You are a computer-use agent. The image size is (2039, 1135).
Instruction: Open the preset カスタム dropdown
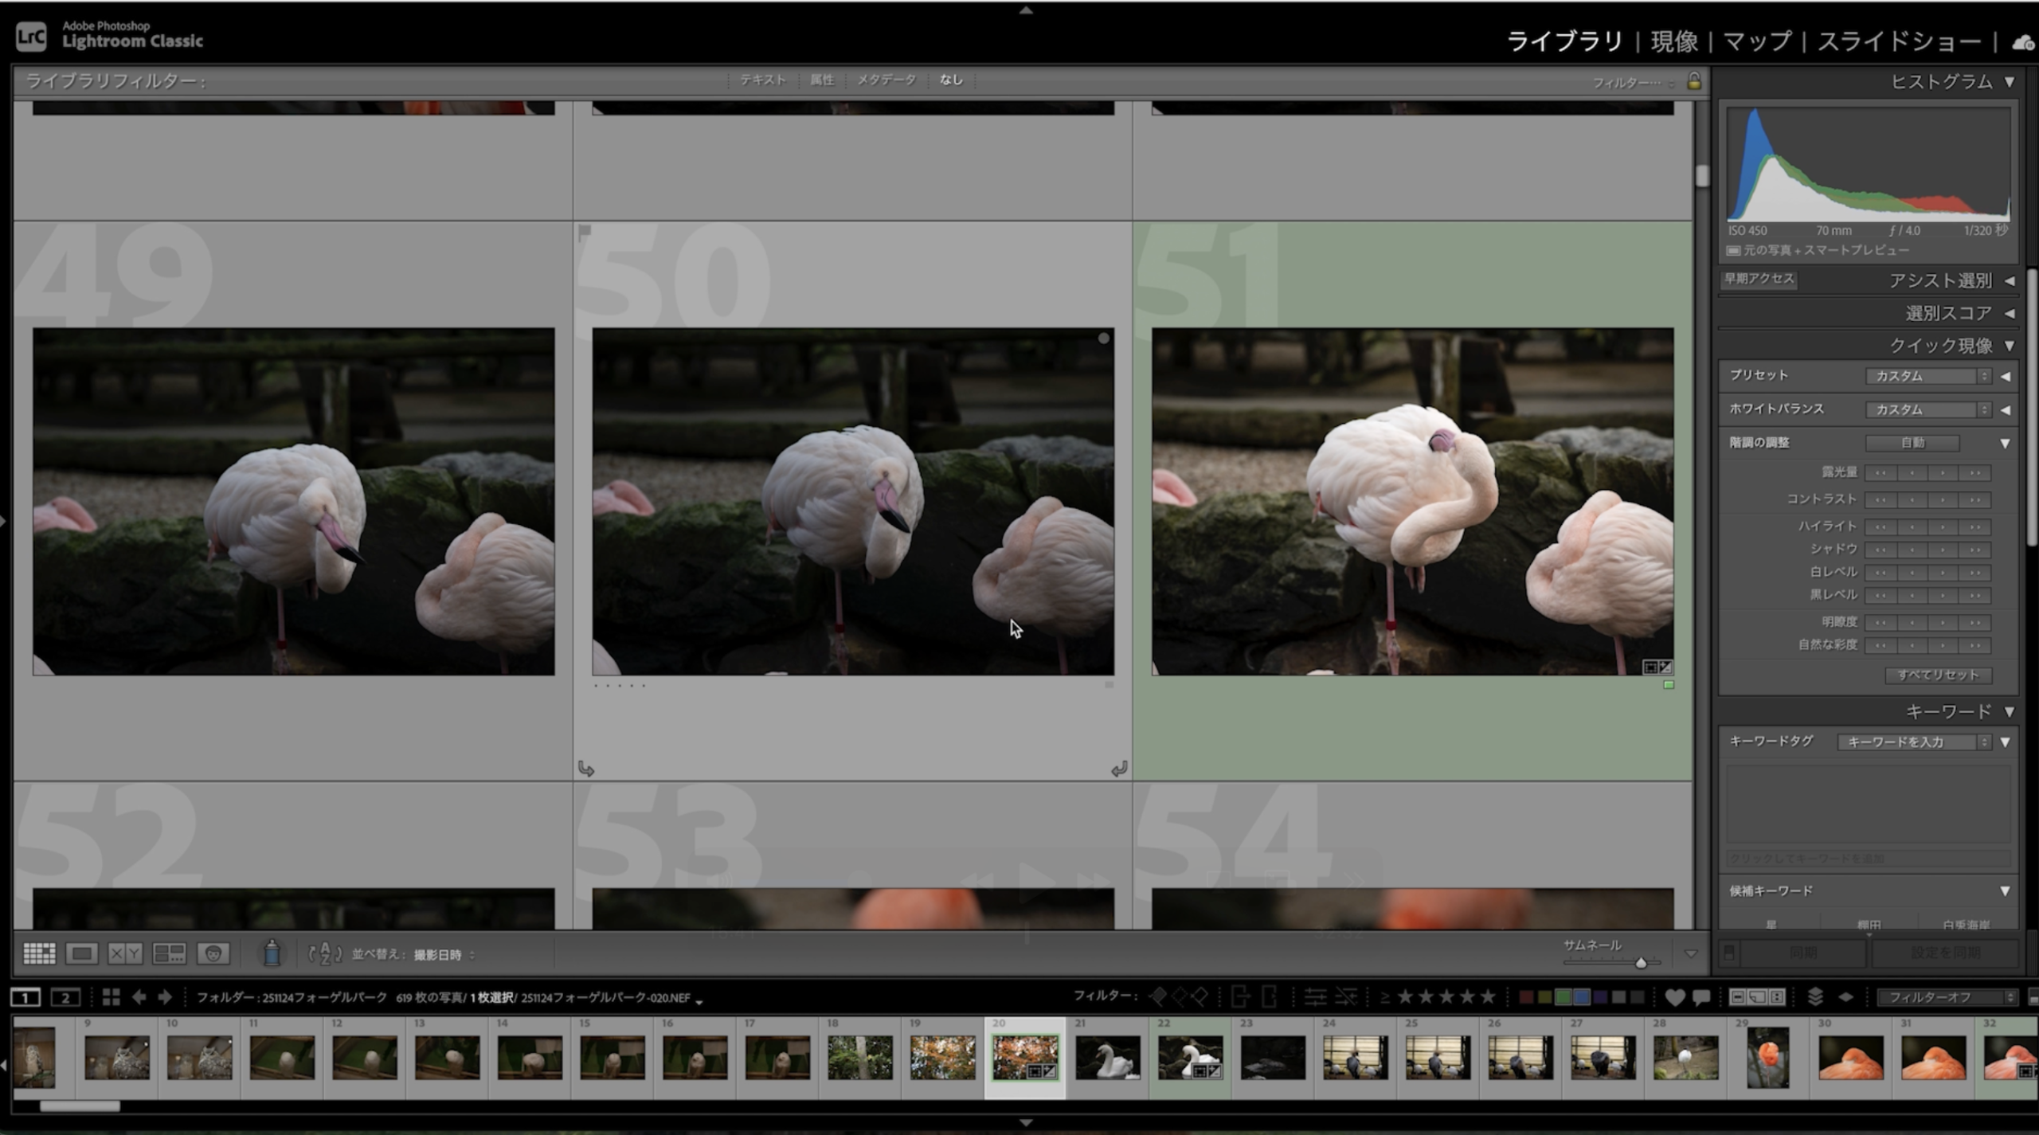tap(1928, 376)
